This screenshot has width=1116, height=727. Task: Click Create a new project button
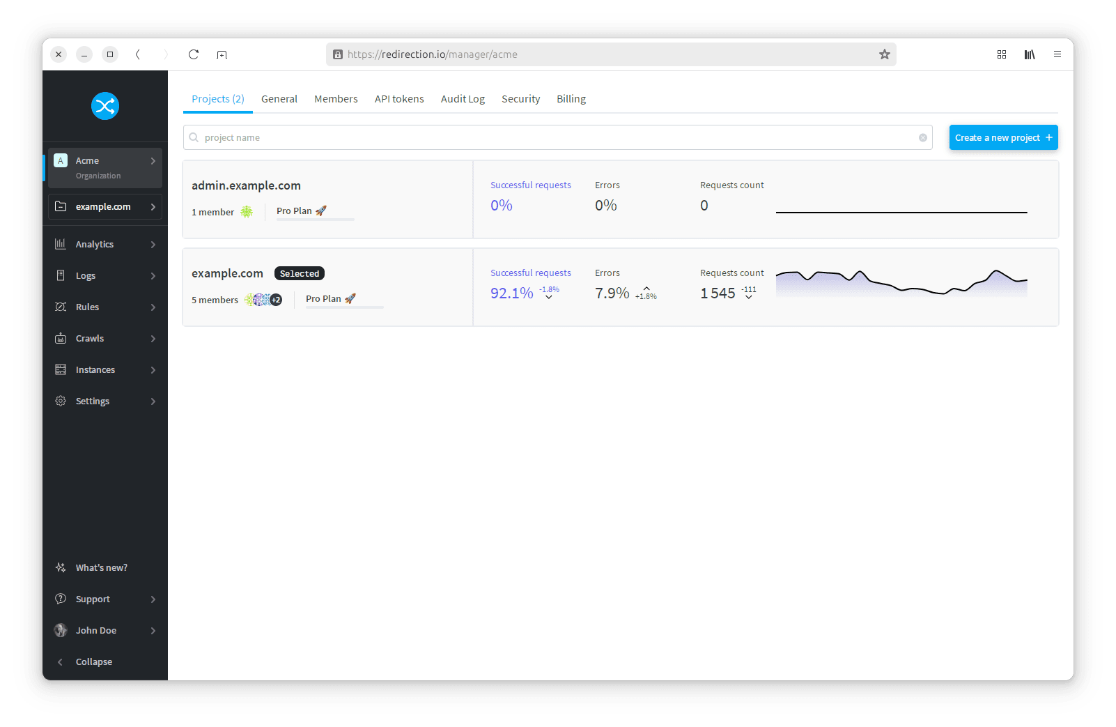1003,137
